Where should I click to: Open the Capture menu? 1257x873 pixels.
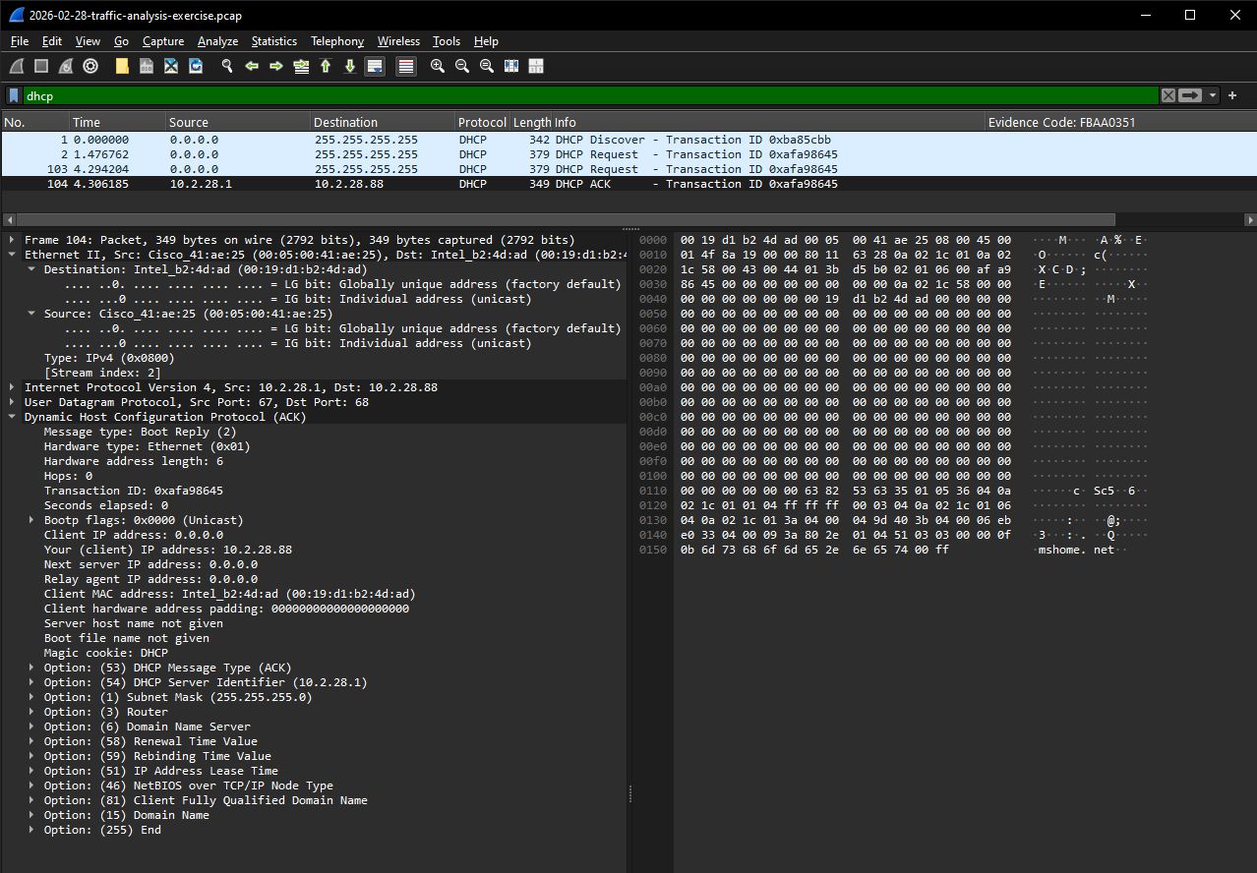(x=163, y=41)
